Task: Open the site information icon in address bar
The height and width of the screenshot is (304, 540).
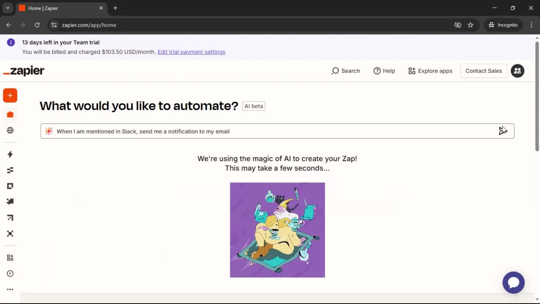Action: (x=54, y=25)
